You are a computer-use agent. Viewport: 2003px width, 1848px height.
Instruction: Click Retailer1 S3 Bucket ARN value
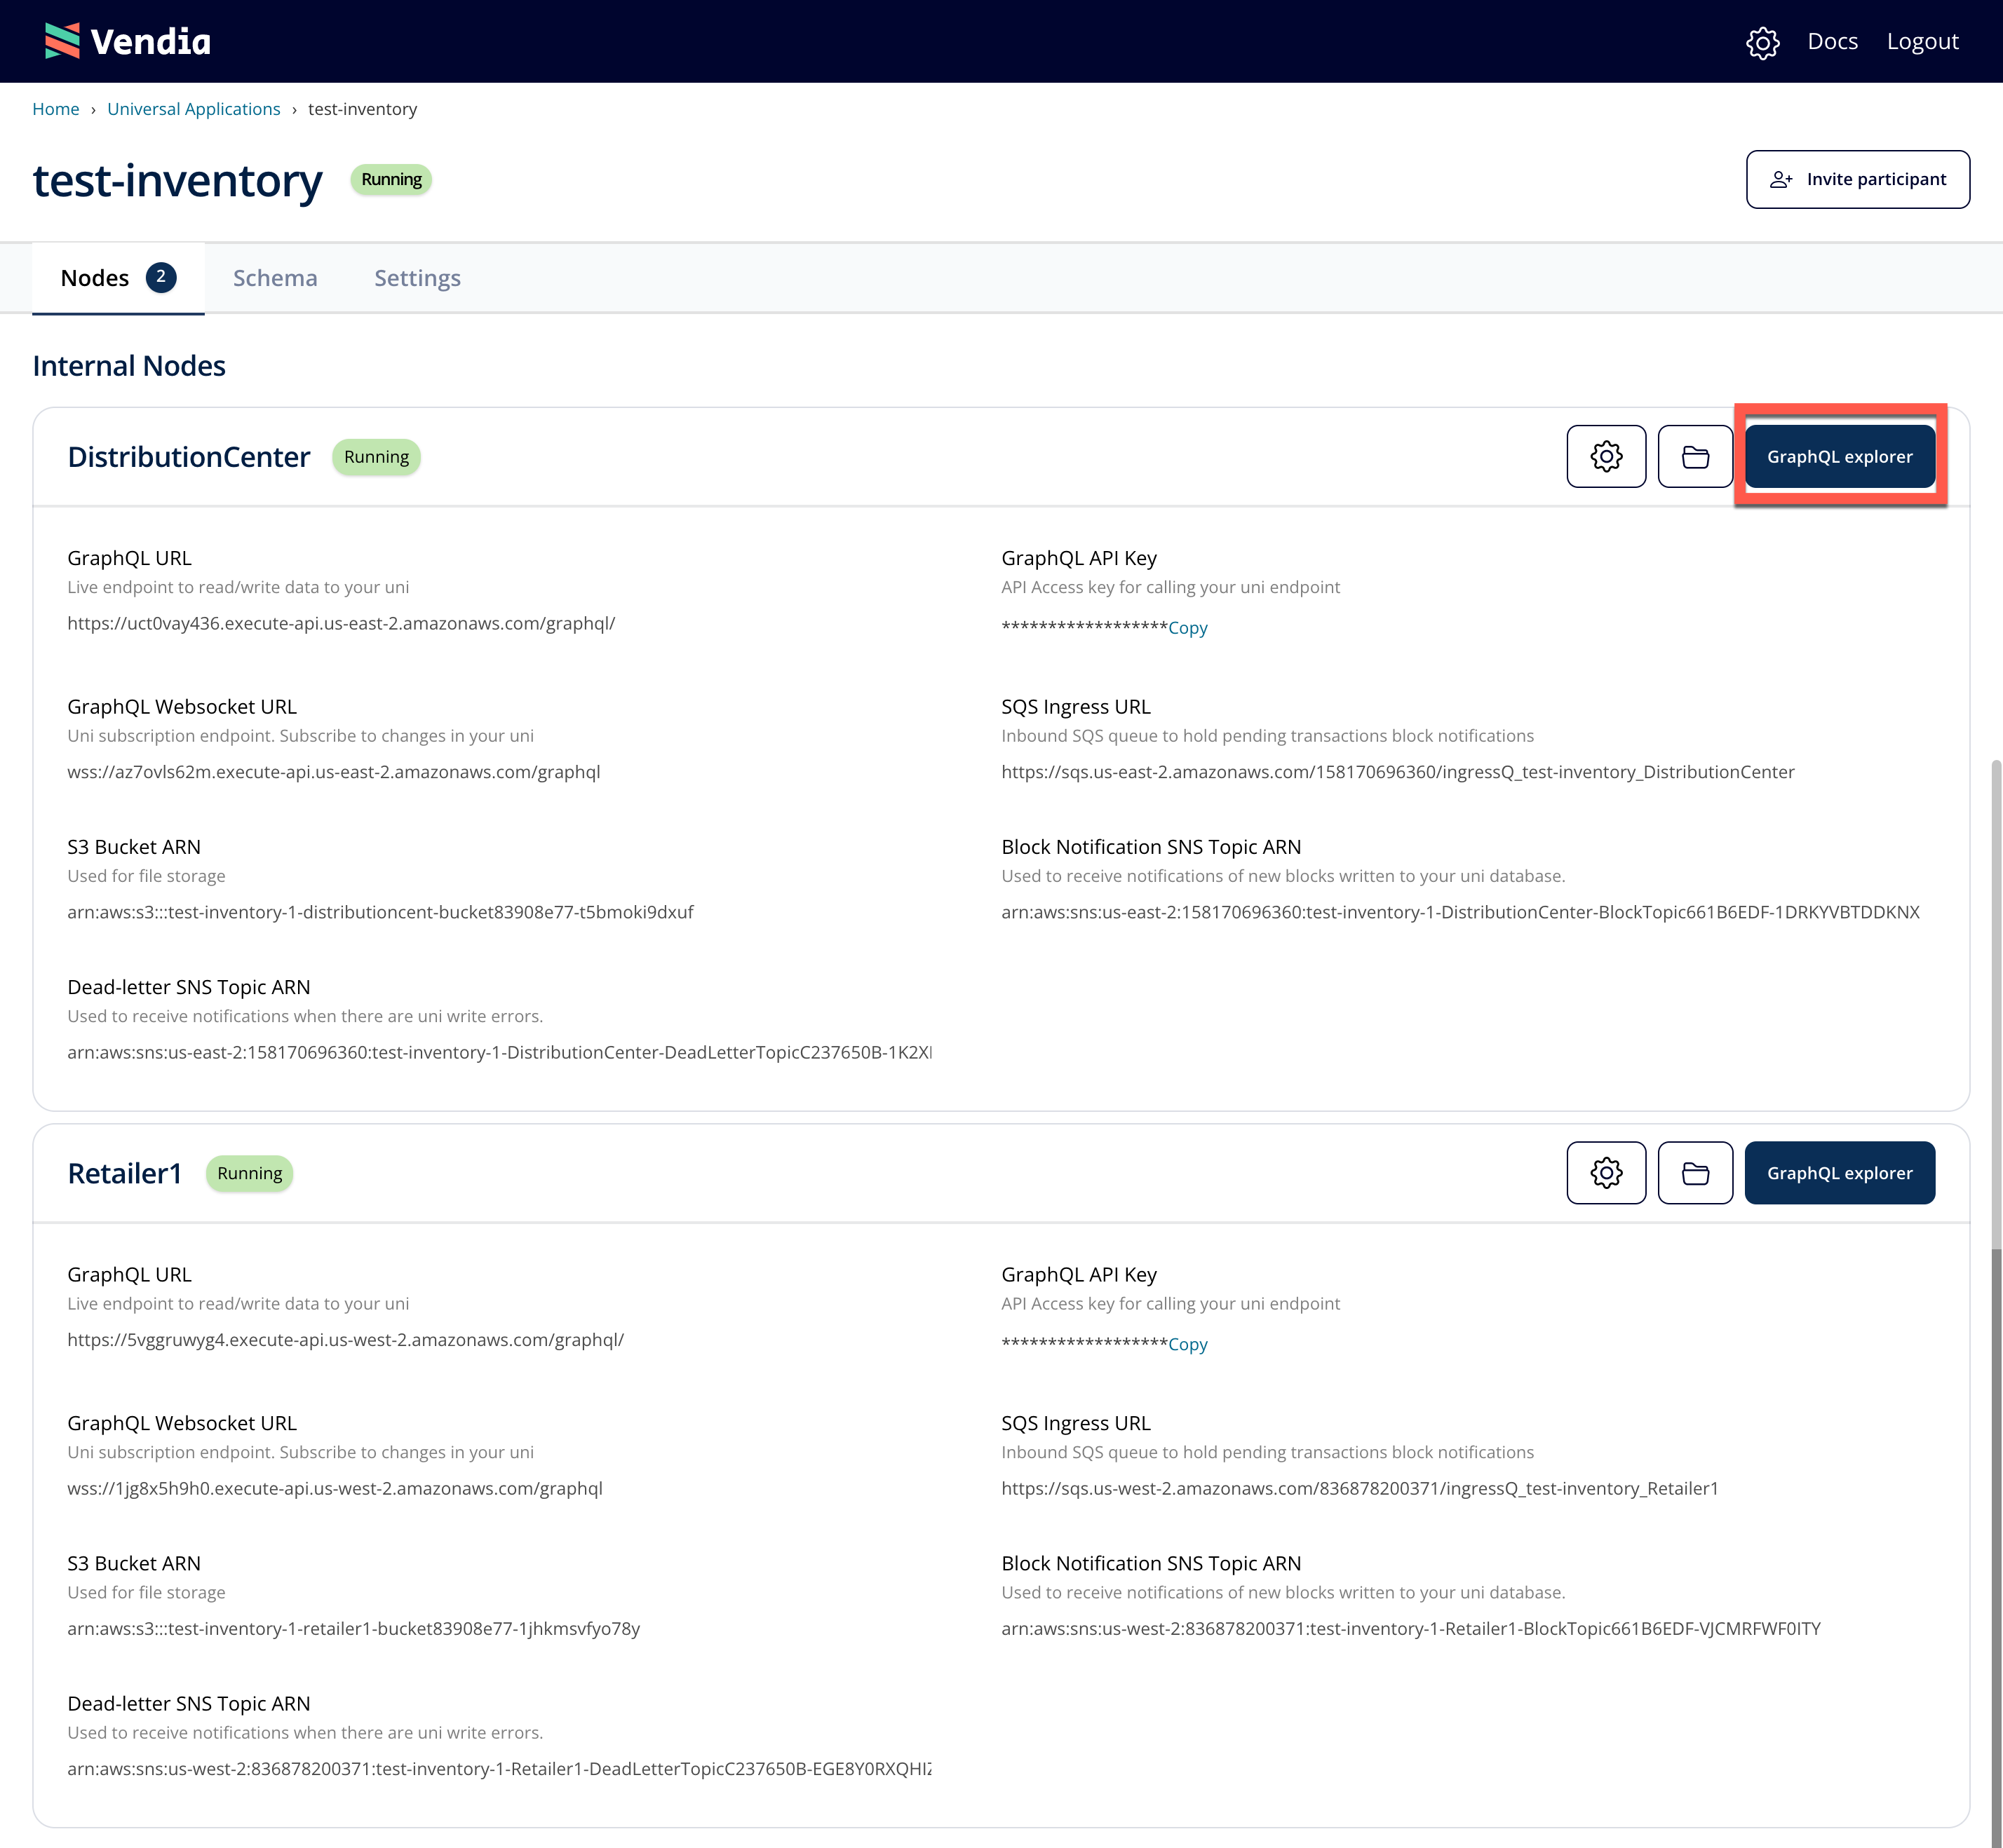353,1628
